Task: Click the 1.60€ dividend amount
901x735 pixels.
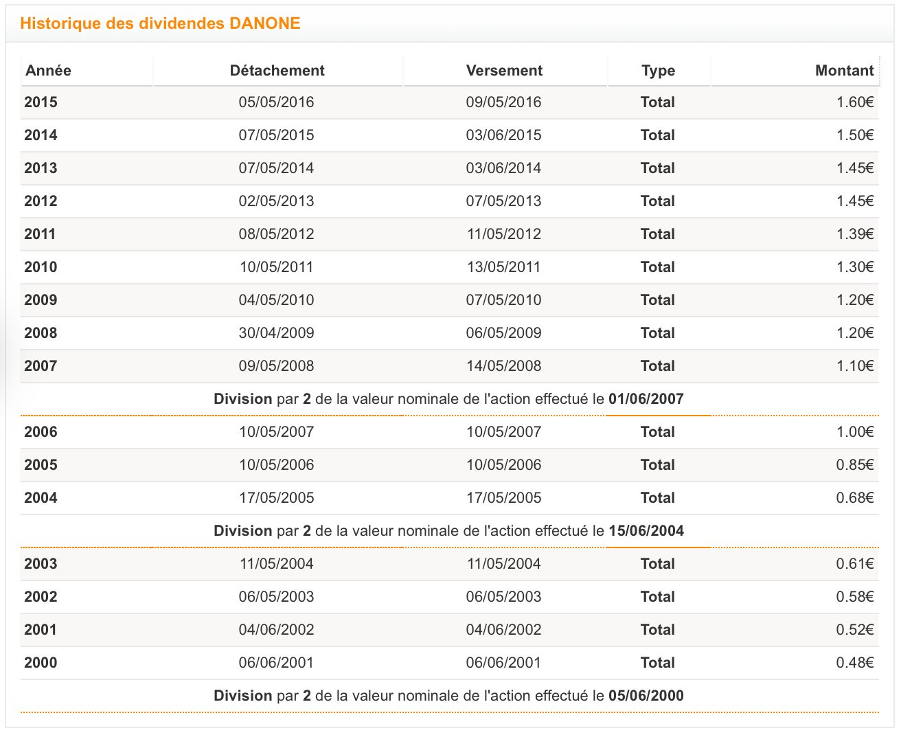Action: coord(854,102)
